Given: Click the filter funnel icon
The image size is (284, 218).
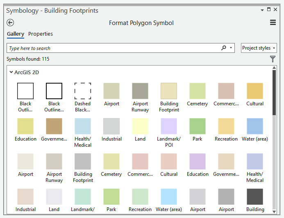Looking at the screenshot, I should (x=273, y=59).
